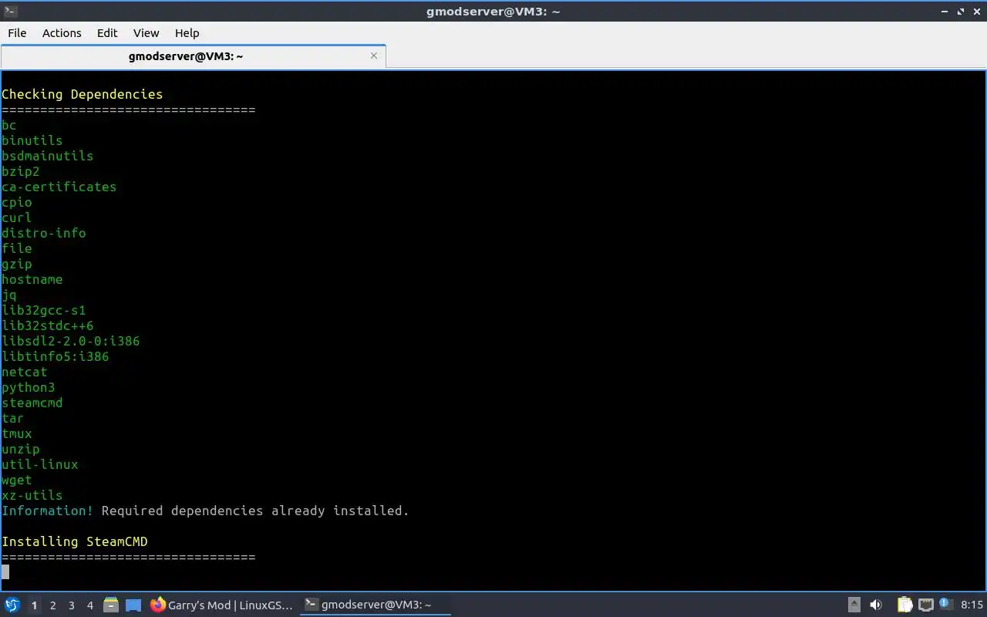Open the volume speaker icon
987x617 pixels.
click(876, 605)
